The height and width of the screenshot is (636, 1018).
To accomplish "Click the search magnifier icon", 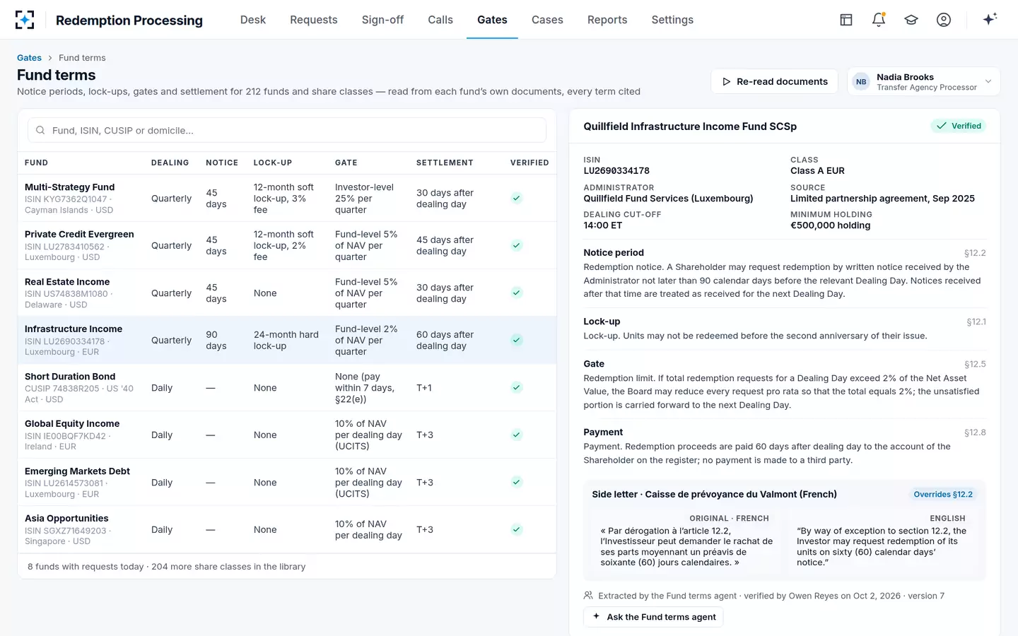I will [40, 130].
